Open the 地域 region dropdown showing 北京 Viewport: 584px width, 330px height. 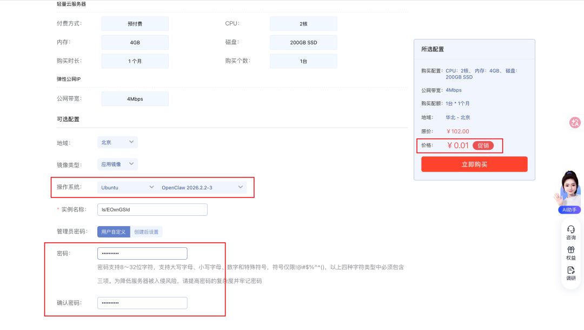(117, 141)
